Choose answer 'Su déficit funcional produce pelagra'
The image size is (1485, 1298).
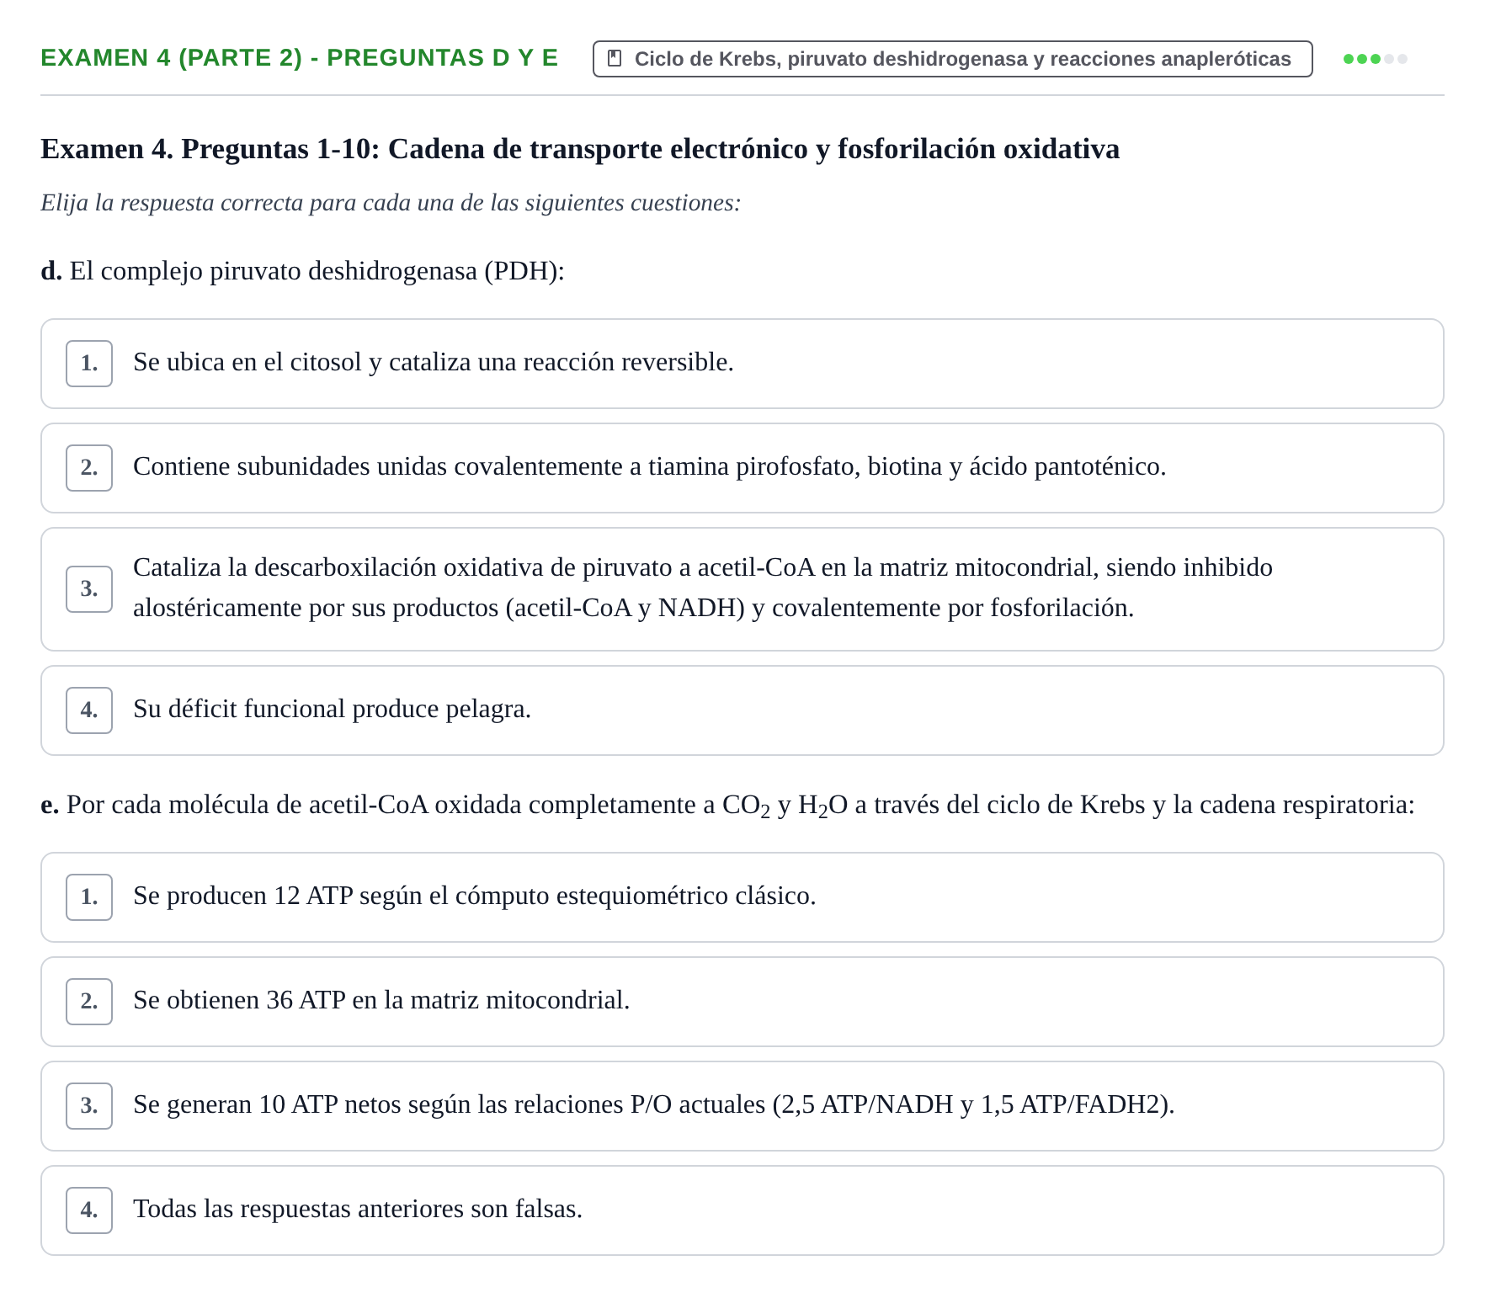click(742, 710)
